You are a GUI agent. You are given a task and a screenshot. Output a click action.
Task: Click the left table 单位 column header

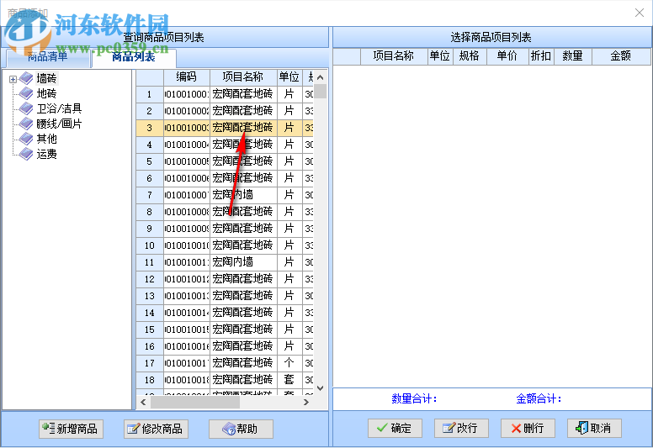289,77
